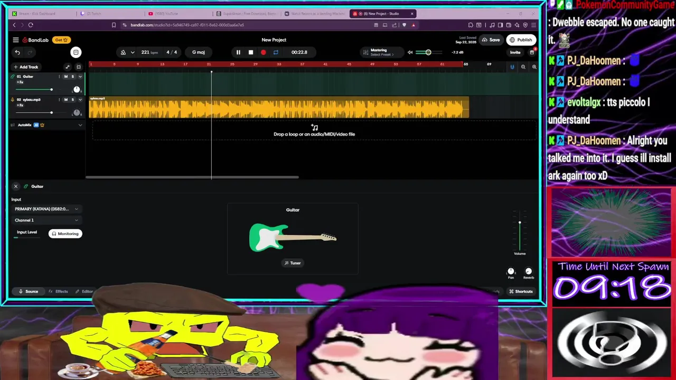Pause playback
Screen dimensions: 676x380
point(238,52)
